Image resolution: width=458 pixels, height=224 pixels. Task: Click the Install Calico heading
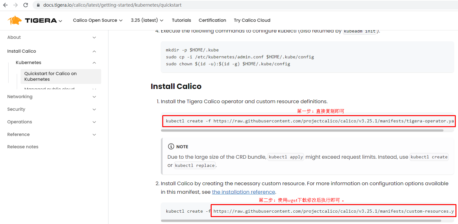click(x=176, y=86)
